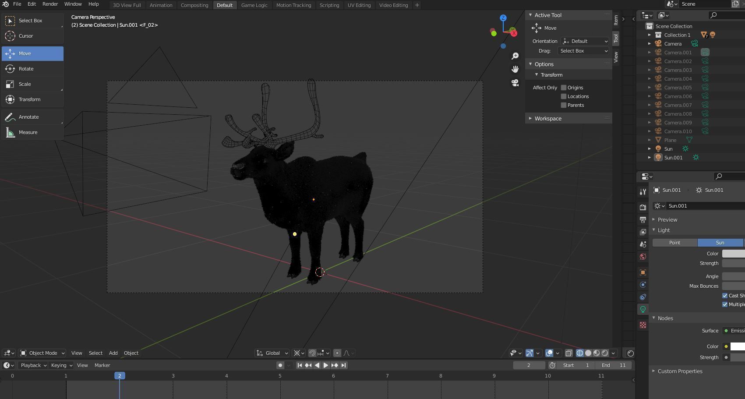This screenshot has width=745, height=399.
Task: Collapse the Options panel
Action: [544, 64]
